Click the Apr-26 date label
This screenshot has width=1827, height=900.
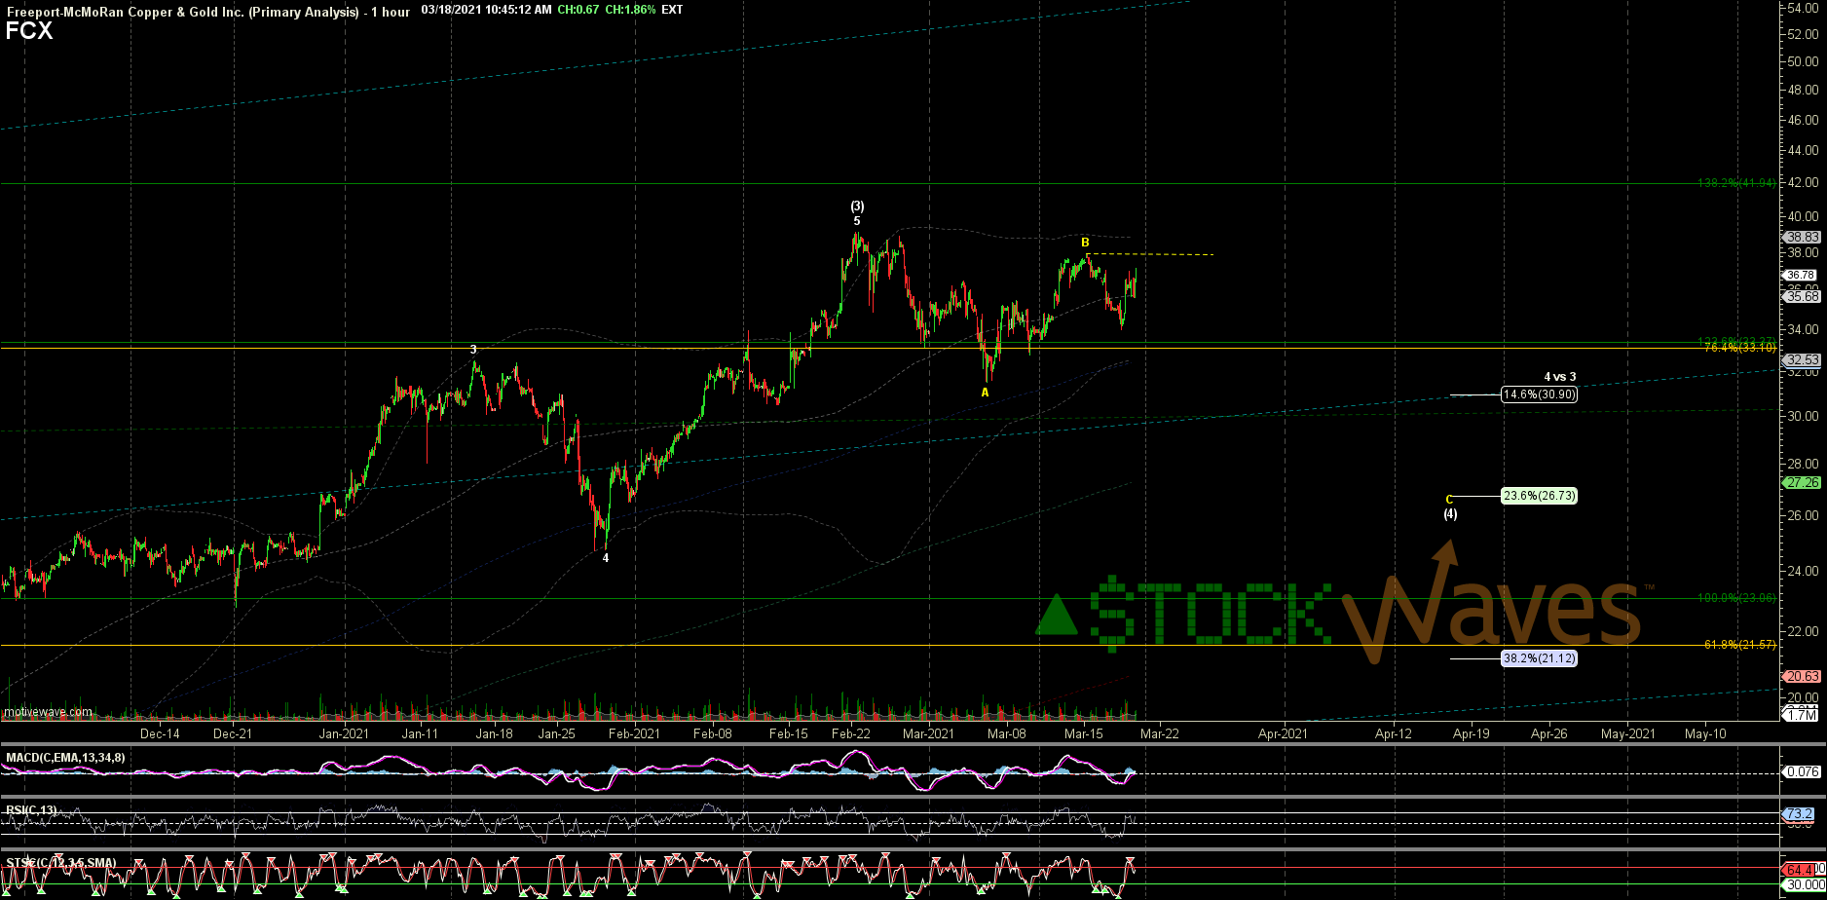[1549, 733]
